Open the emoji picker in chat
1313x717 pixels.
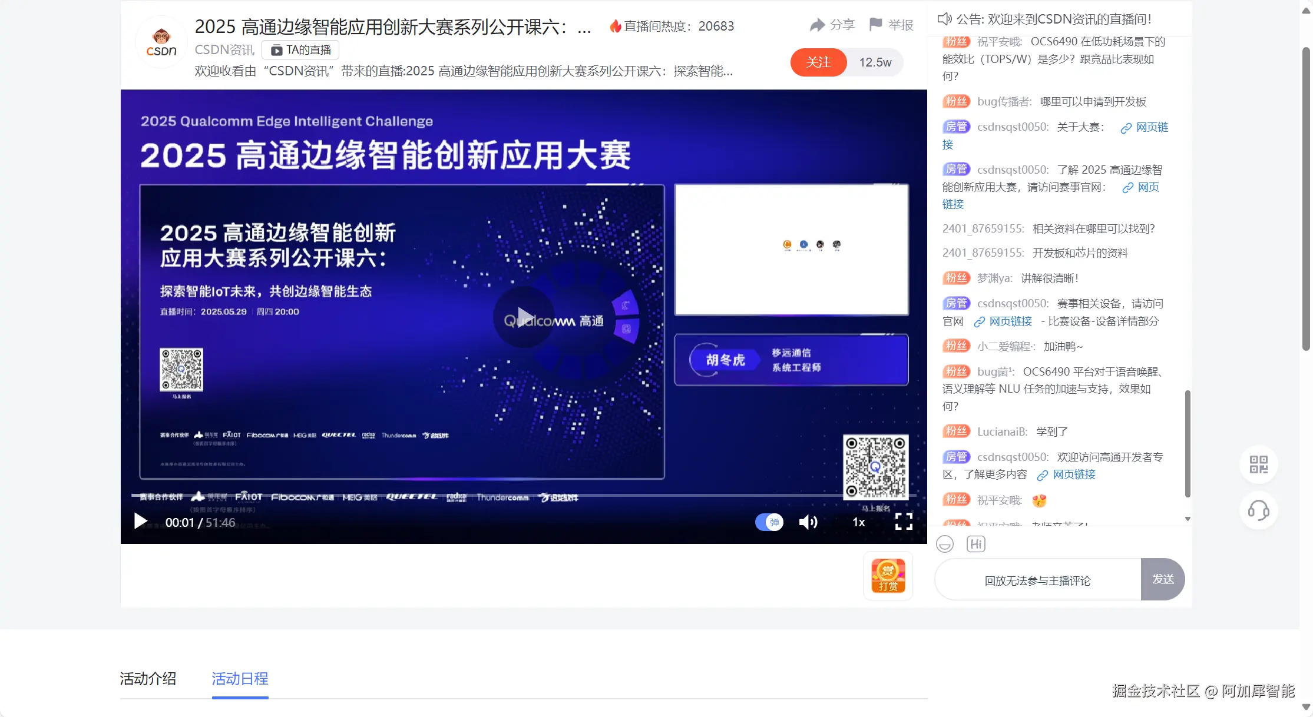[945, 544]
